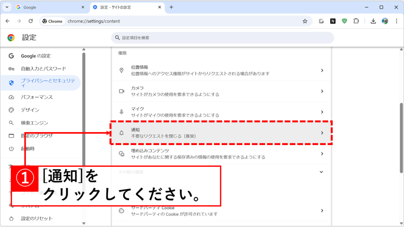Screen dimensions: 404x227
Task: Click the camera icon in the カメラ row
Action: (x=122, y=91)
